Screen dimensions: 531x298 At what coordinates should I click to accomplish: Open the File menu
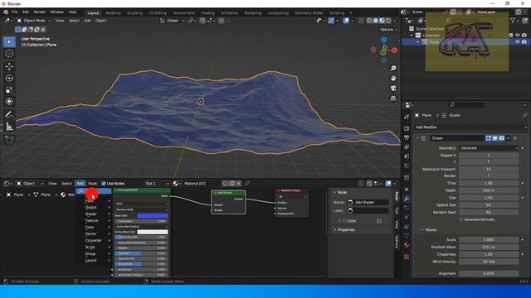coord(15,12)
